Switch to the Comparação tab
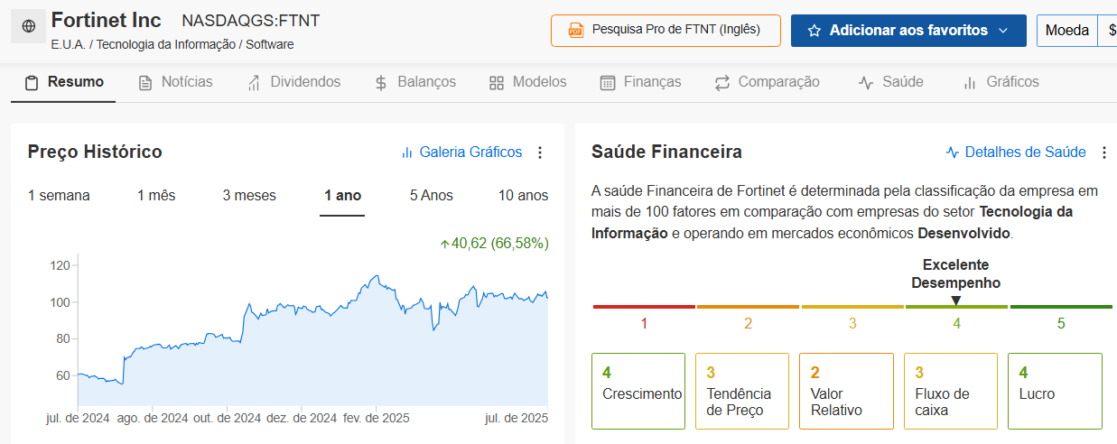 pyautogui.click(x=767, y=82)
